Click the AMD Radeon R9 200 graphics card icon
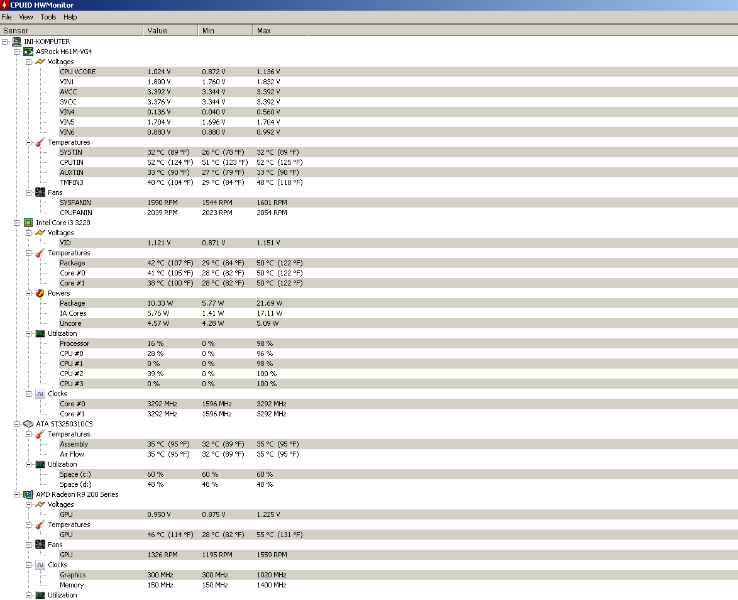Screen dimensions: 738x600 click(x=29, y=494)
